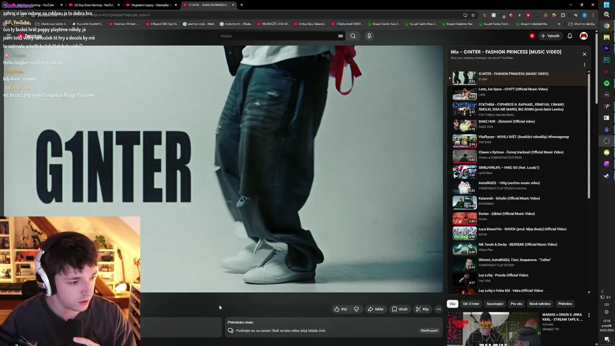Open Všechny záložky bookmarks folder
Image resolution: width=615 pixels, height=346 pixels.
pyautogui.click(x=581, y=24)
